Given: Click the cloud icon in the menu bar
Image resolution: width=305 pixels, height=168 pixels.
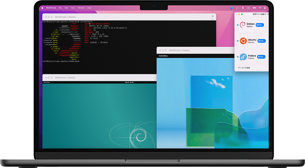Looking at the screenshot, I should 237,8.
